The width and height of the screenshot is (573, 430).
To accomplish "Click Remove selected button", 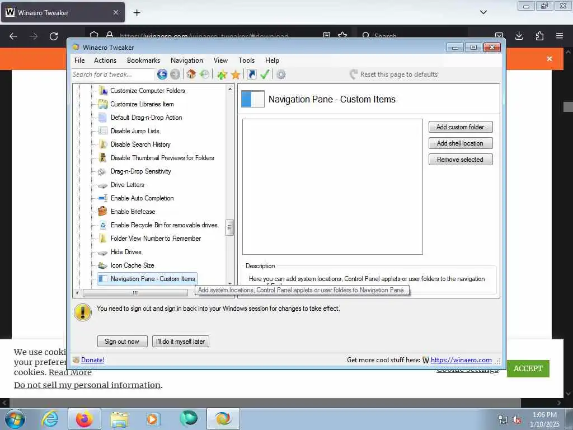I will (x=461, y=160).
